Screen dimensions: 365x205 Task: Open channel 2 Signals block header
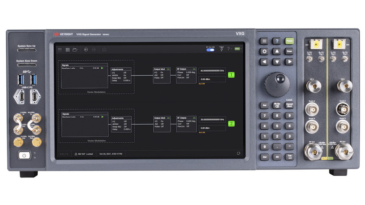coord(85,114)
